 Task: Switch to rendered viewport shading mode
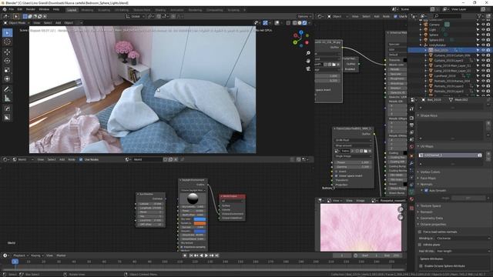304,22
